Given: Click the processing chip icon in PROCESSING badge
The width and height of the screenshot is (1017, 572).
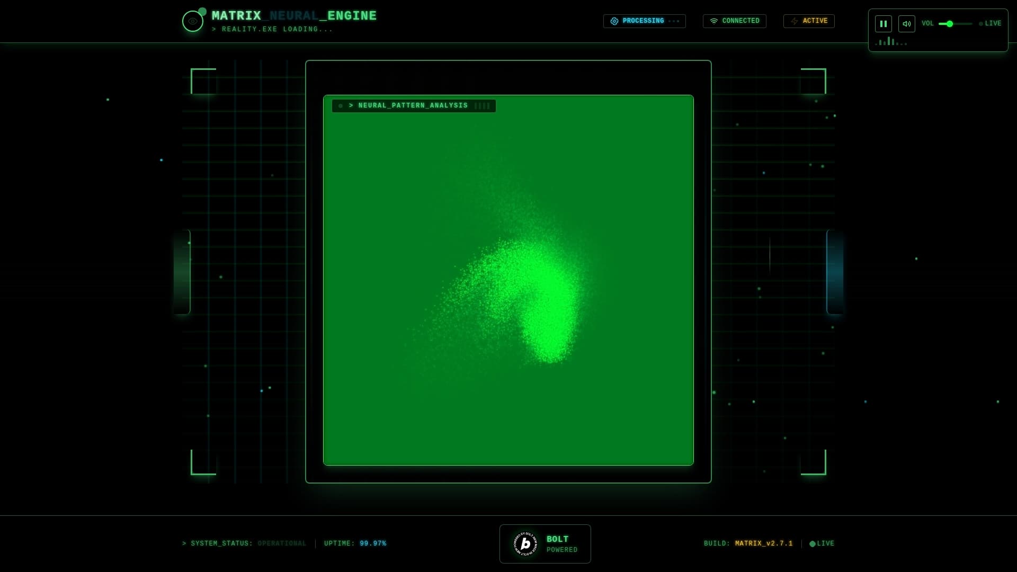Looking at the screenshot, I should pos(614,21).
